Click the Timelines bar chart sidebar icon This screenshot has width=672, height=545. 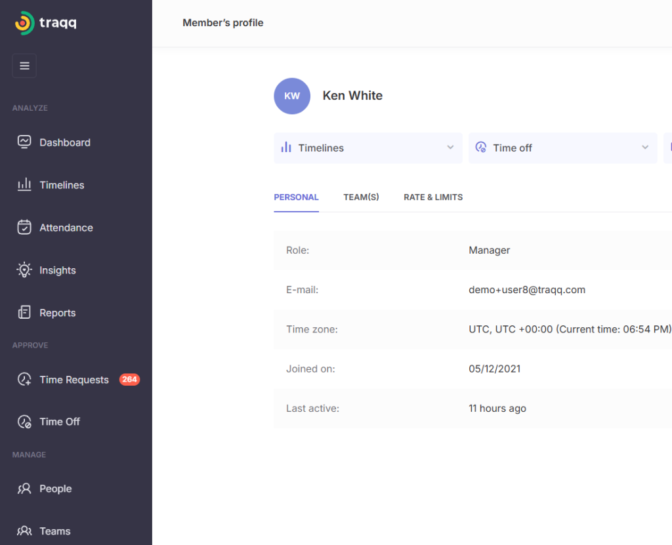click(x=24, y=185)
